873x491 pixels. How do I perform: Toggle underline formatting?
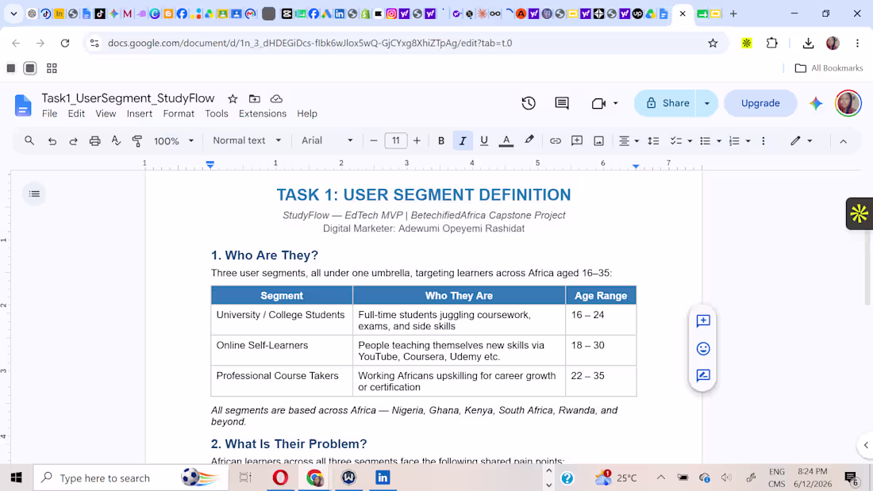point(484,141)
